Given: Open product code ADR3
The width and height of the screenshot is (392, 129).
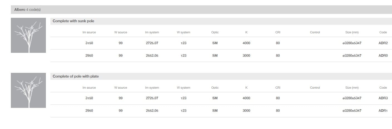Looking at the screenshot, I should (383, 98).
